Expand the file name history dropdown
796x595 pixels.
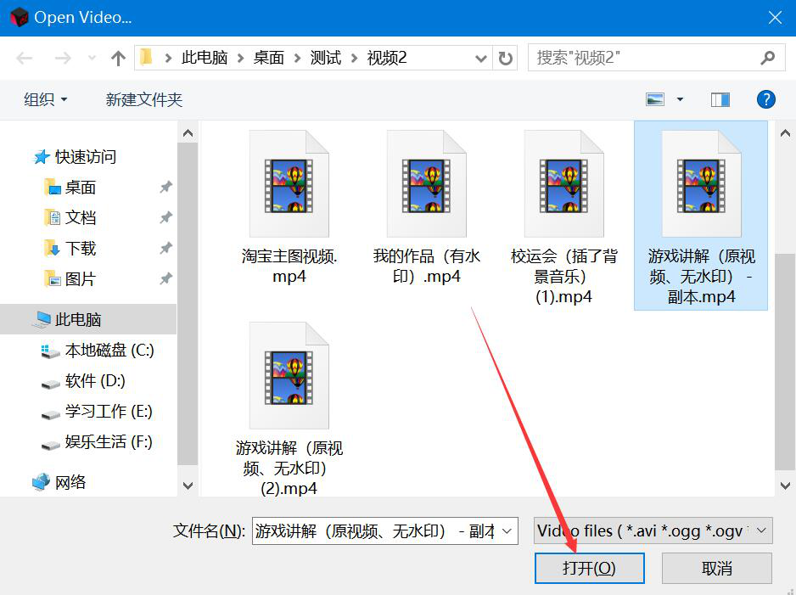click(x=507, y=531)
